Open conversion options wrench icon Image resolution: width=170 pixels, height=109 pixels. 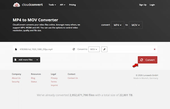(104, 49)
